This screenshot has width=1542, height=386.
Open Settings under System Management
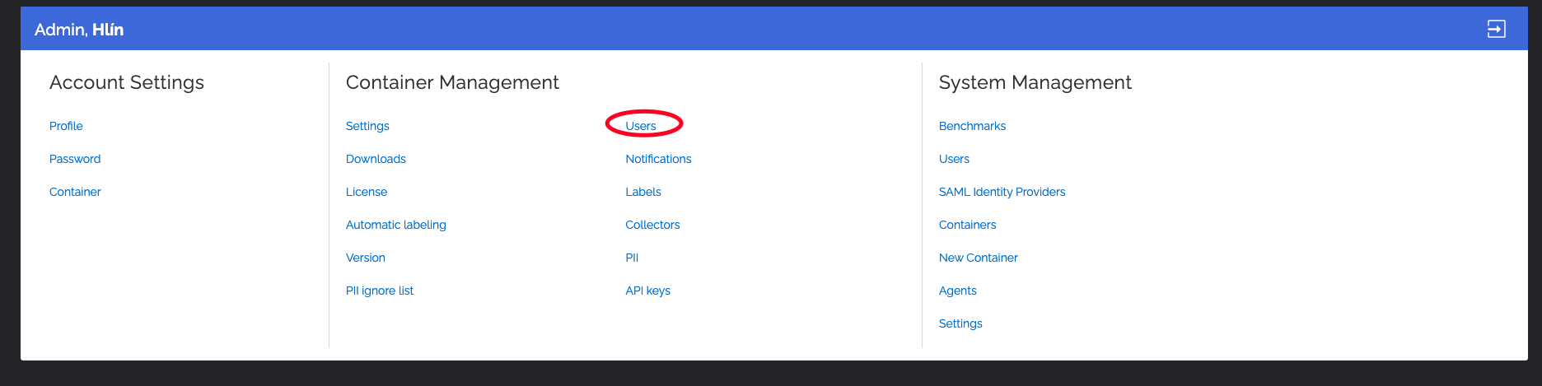960,323
